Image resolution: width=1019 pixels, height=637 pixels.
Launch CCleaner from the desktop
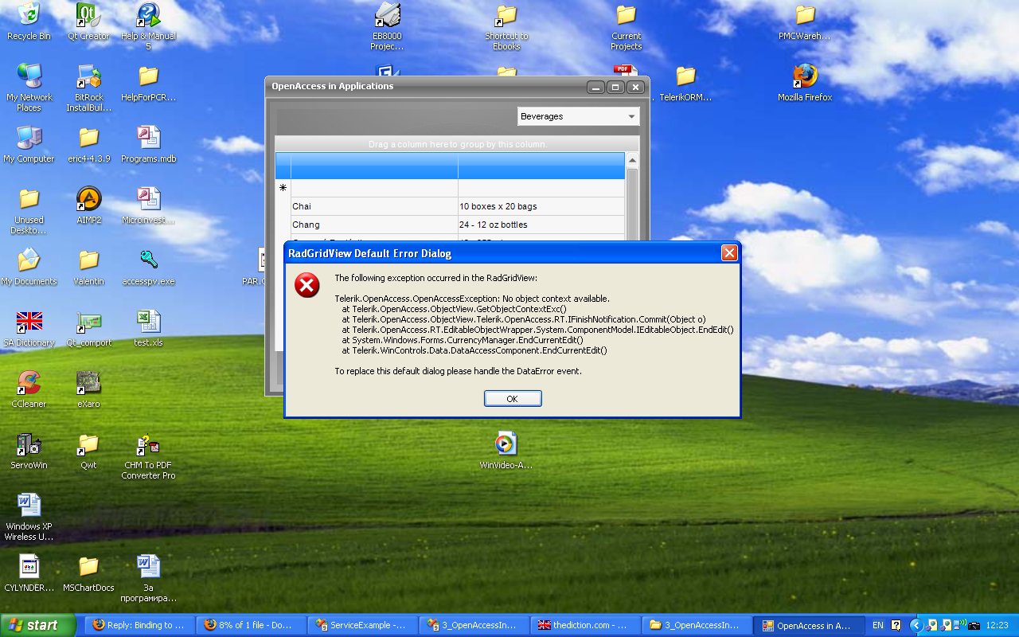[29, 389]
